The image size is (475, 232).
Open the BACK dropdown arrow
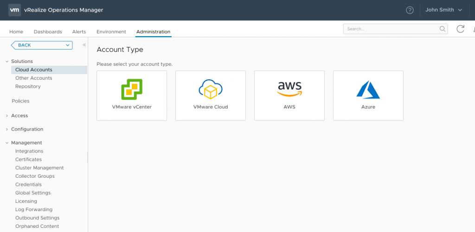(x=68, y=45)
